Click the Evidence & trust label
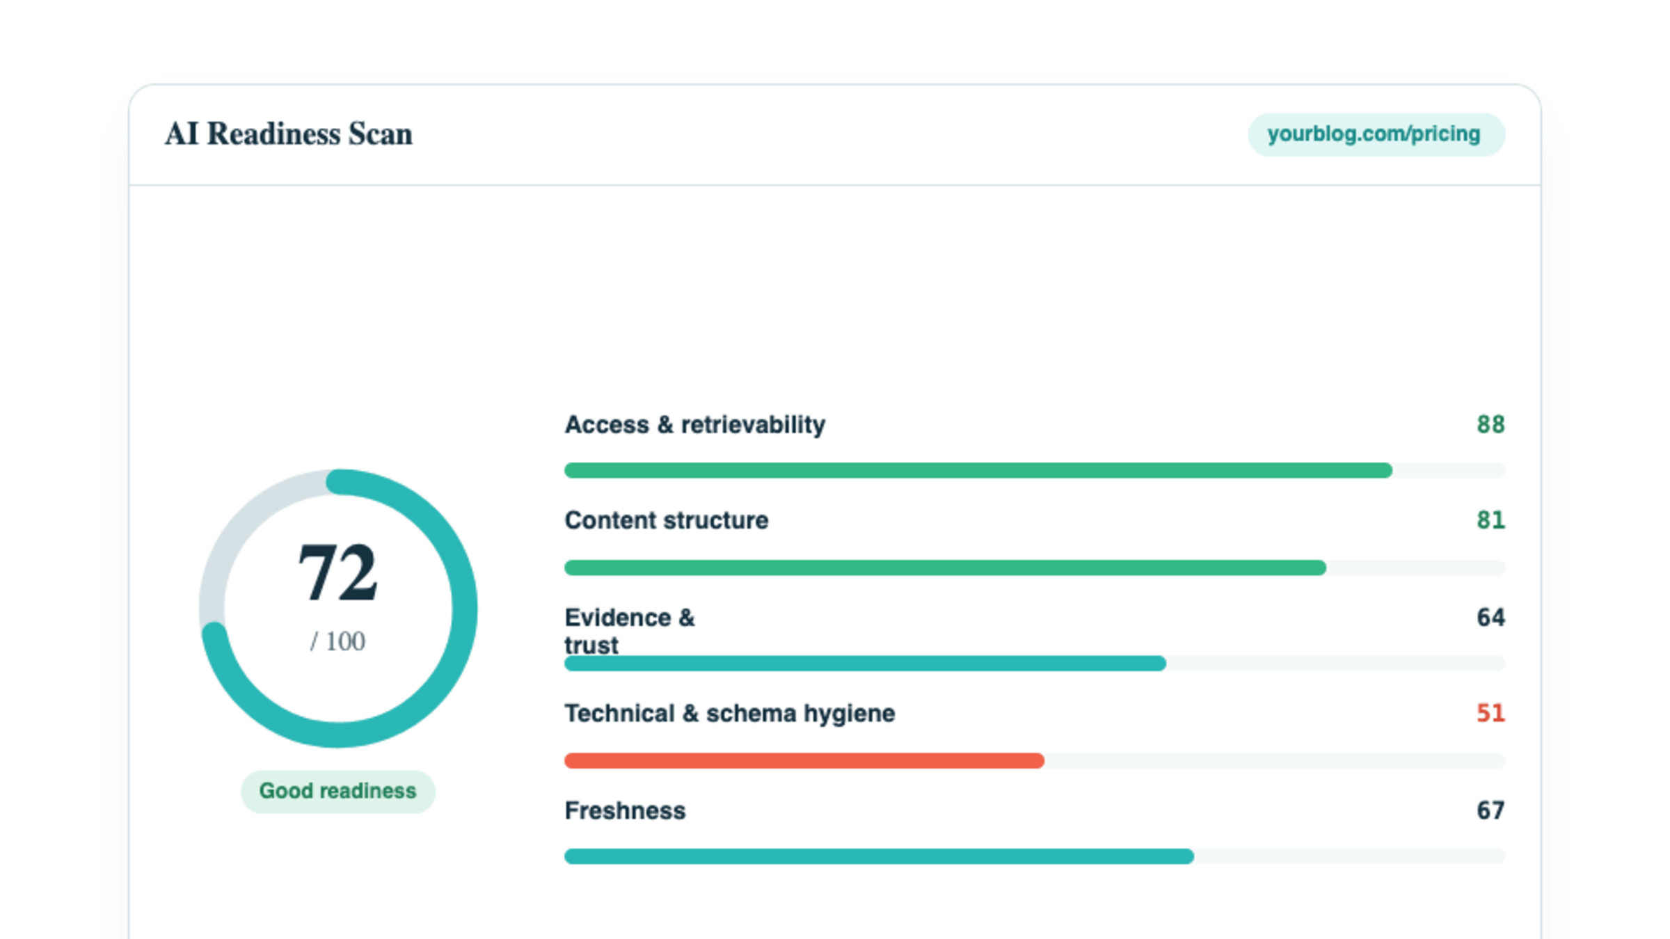The height and width of the screenshot is (939, 1670). click(x=630, y=631)
